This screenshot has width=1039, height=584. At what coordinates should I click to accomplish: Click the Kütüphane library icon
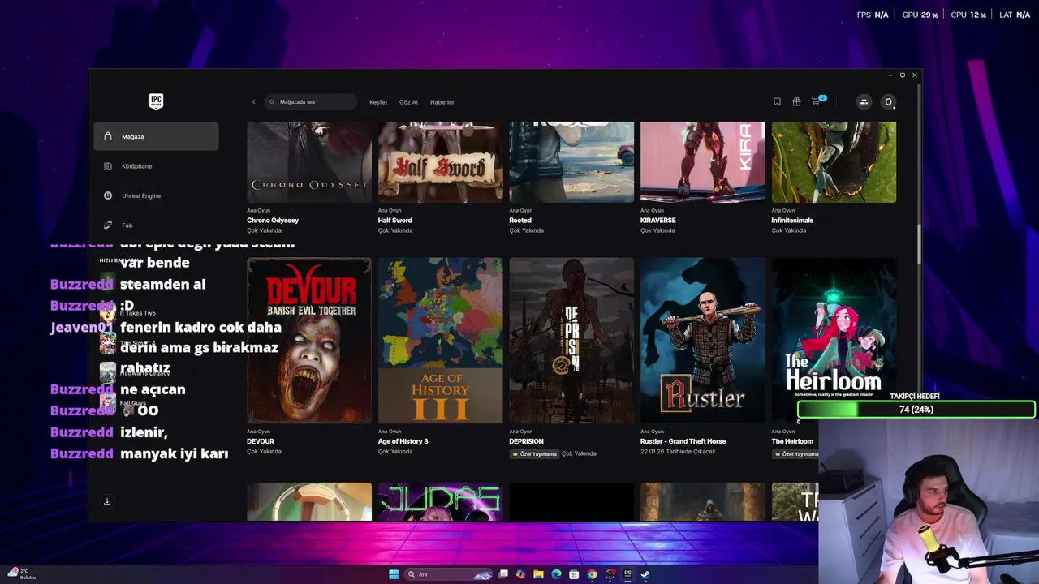point(108,166)
